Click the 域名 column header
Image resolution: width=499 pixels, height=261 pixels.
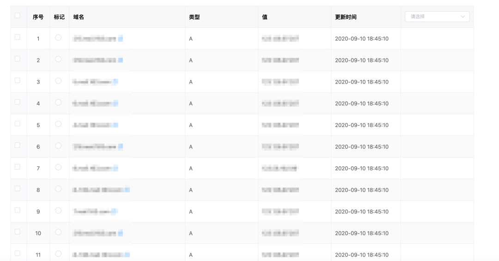[79, 17]
